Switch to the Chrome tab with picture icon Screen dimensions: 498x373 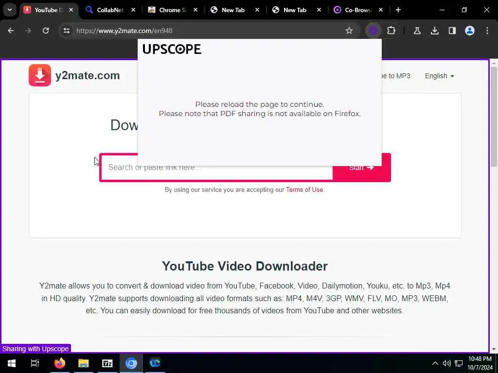pos(173,10)
